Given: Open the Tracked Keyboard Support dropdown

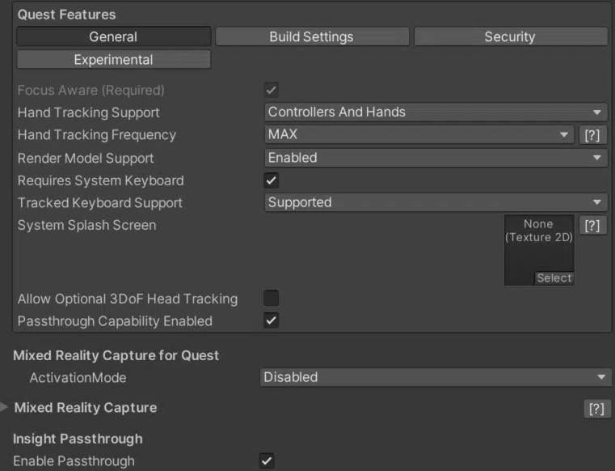Looking at the screenshot, I should coord(436,202).
